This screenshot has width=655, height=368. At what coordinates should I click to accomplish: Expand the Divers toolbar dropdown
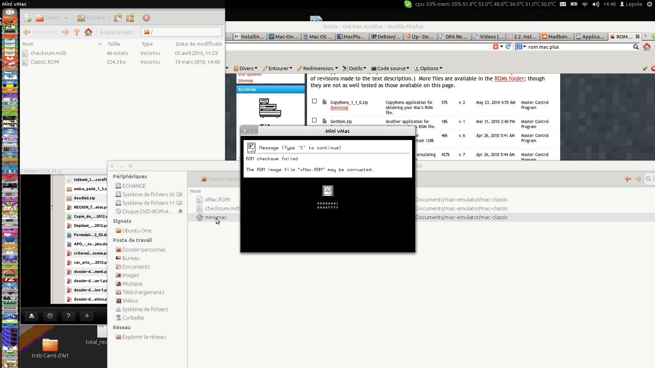click(x=246, y=68)
